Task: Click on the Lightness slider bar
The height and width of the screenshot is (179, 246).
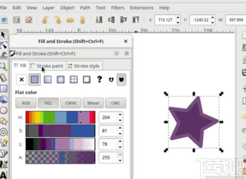Action: pos(60,144)
